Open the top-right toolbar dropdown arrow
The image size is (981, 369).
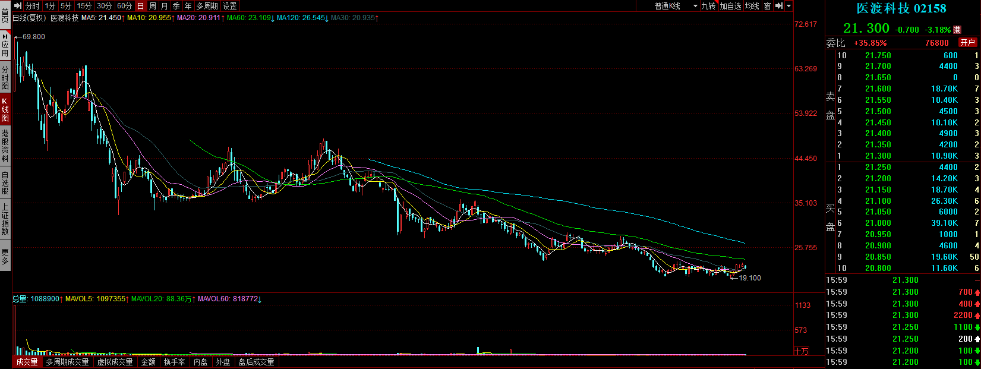click(789, 6)
